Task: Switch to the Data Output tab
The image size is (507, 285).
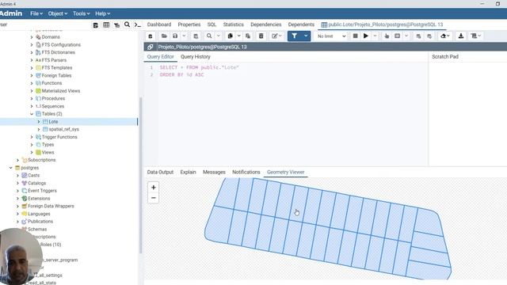Action: (x=160, y=172)
